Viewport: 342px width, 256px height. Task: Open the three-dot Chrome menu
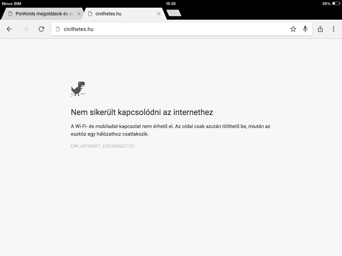click(x=334, y=29)
